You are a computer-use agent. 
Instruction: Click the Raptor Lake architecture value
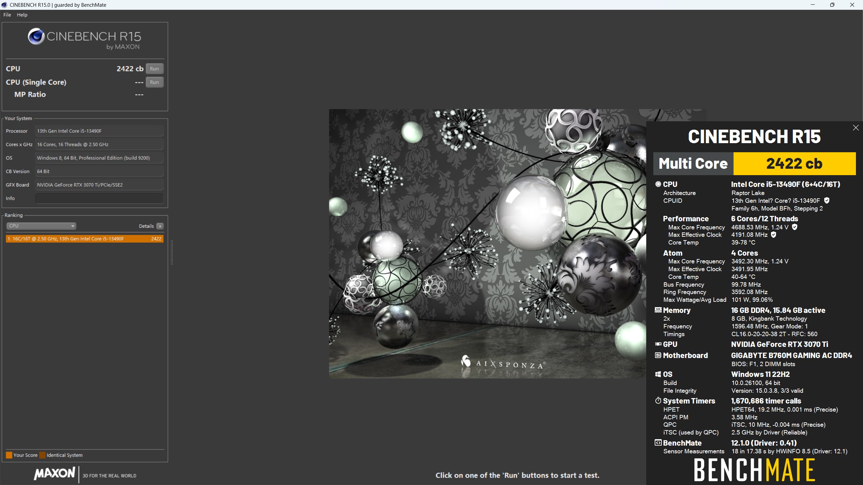tap(748, 193)
